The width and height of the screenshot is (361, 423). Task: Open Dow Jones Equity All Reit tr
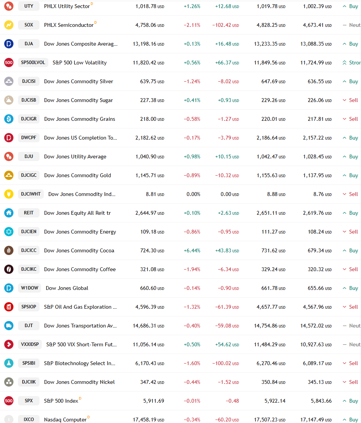click(77, 213)
